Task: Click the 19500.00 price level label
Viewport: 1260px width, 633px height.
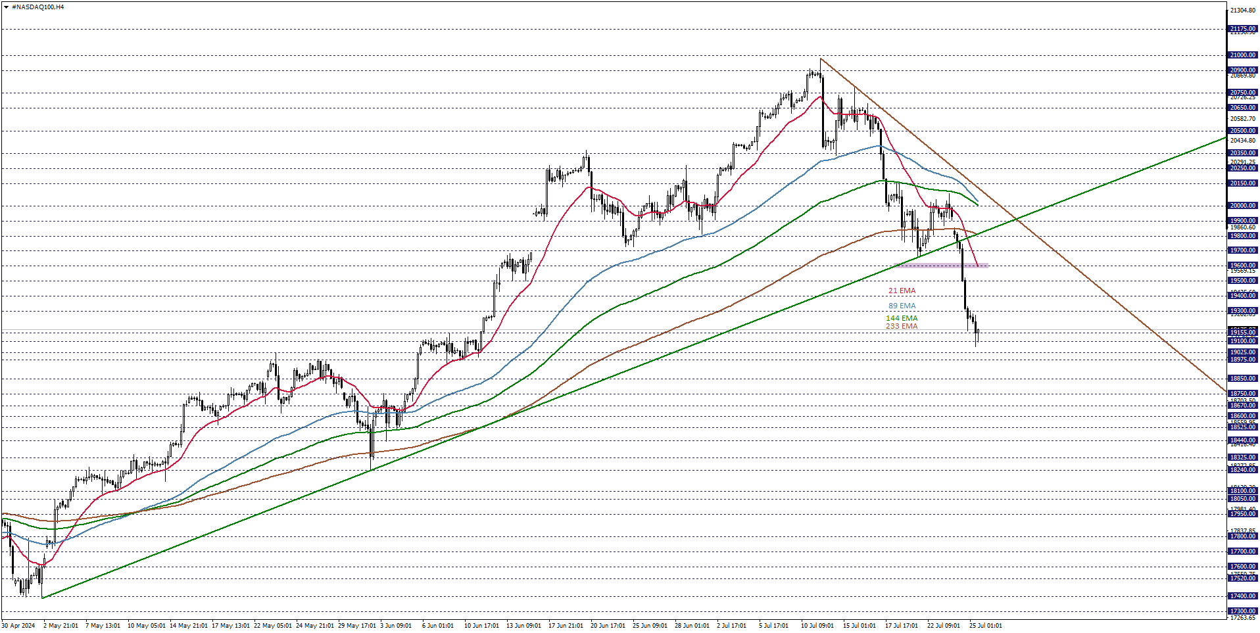Action: tap(1243, 281)
